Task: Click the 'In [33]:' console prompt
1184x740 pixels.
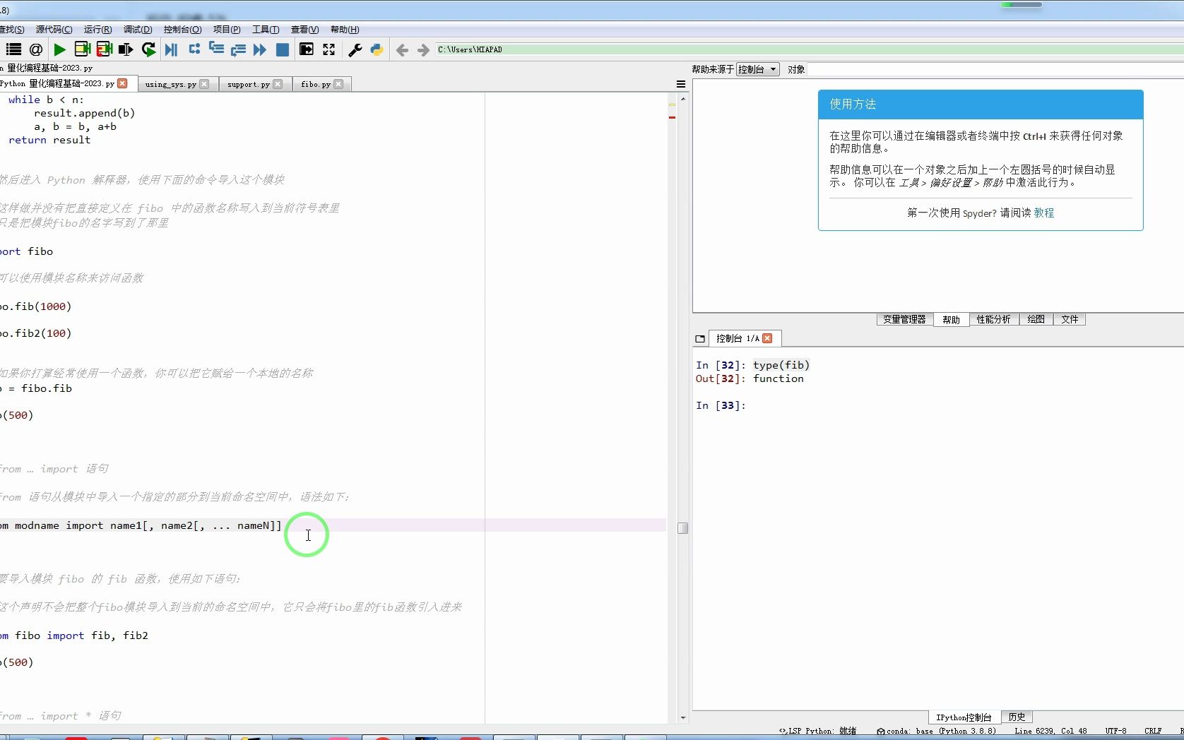Action: coord(721,405)
